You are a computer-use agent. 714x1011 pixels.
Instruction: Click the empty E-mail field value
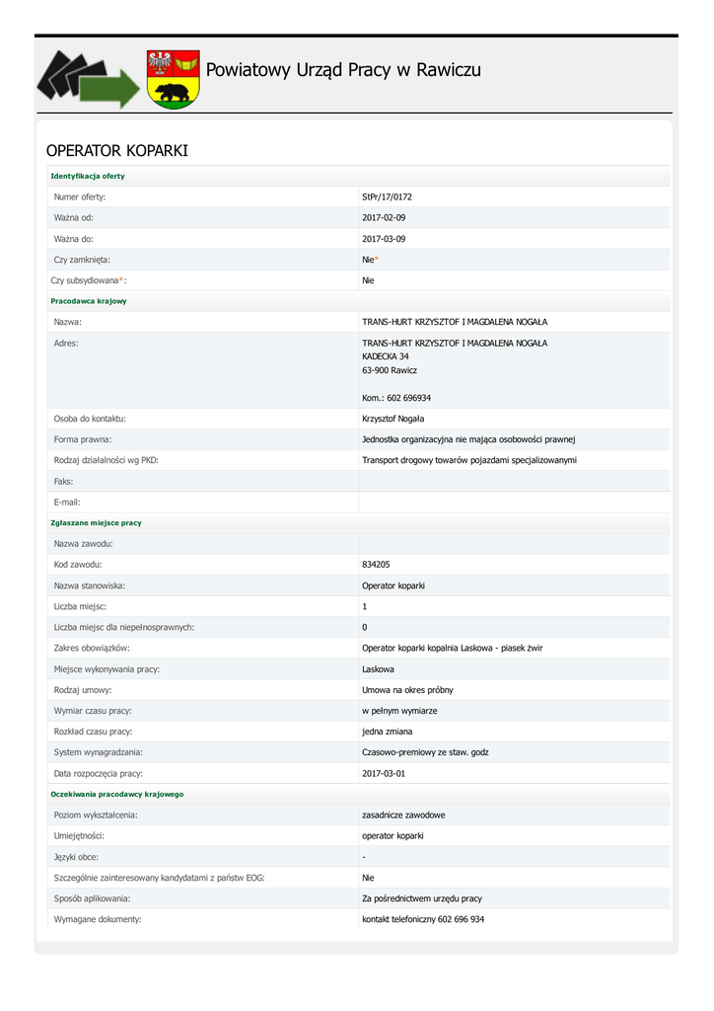coord(513,502)
